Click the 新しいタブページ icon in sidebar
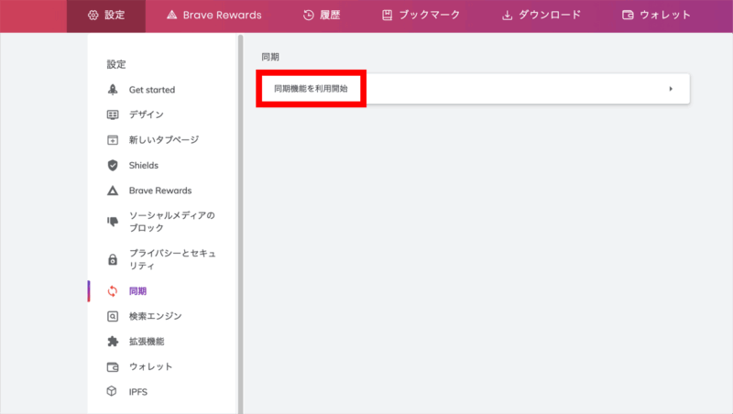The width and height of the screenshot is (733, 414). click(113, 140)
